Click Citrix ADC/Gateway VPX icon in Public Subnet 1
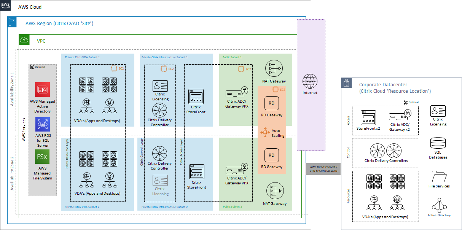The height and width of the screenshot is (230, 462). click(x=237, y=92)
